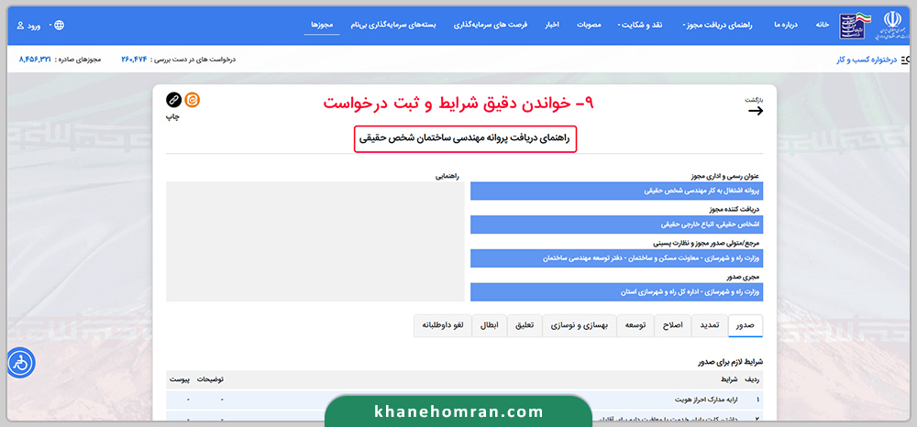The width and height of the screenshot is (917, 427).
Task: Click the درخواست های در دست بررسی count
Action: [135, 60]
